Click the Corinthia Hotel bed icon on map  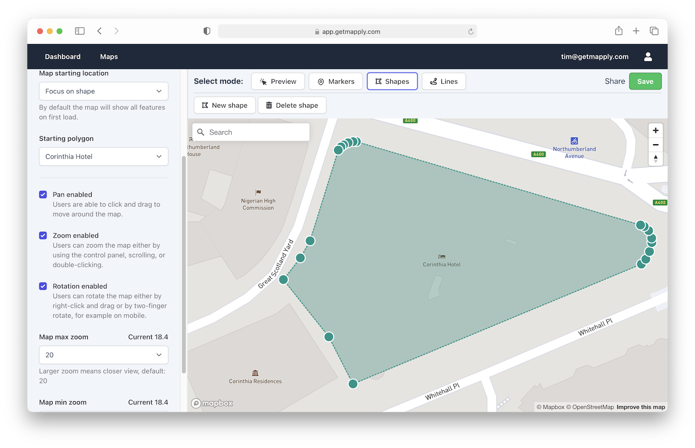(x=441, y=256)
